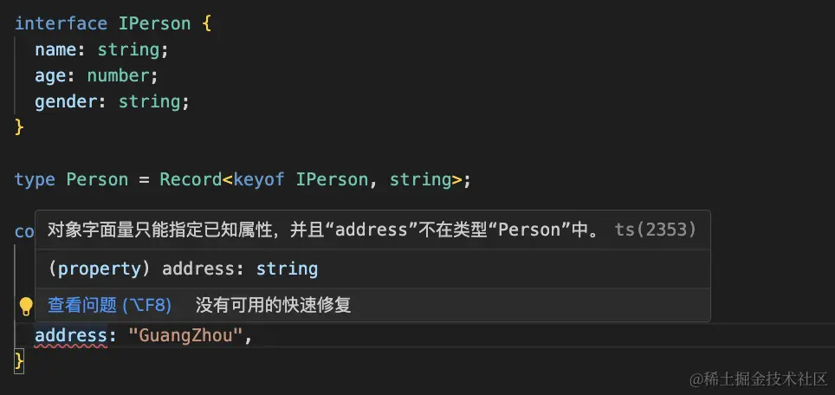Click the closing brace of the IPerson interface
Image resolution: width=835 pixels, height=395 pixels.
[19, 127]
